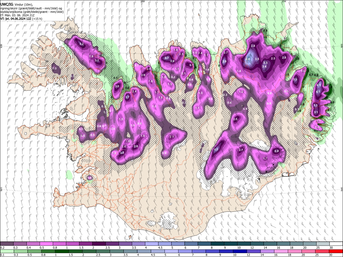The width and height of the screenshot is (343, 257).
Task: Click the '0.1' label under the rain scale
Action: (x=2, y=255)
